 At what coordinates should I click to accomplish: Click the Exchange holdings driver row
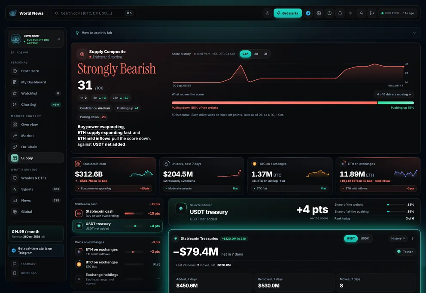pyautogui.click(x=117, y=279)
